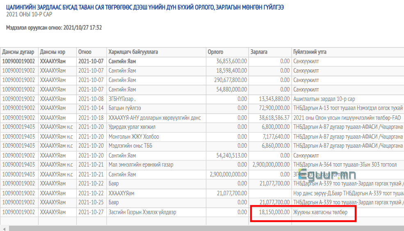
Task: Click the Орлого column header
Action: coord(216,52)
